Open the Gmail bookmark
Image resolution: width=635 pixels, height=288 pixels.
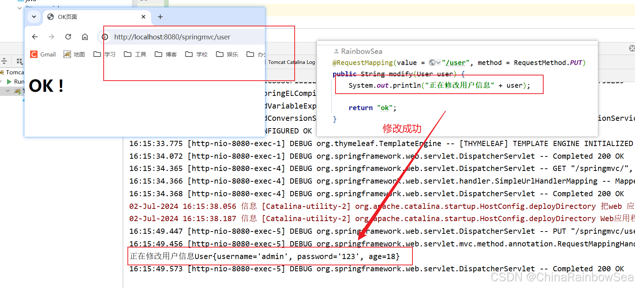click(43, 54)
